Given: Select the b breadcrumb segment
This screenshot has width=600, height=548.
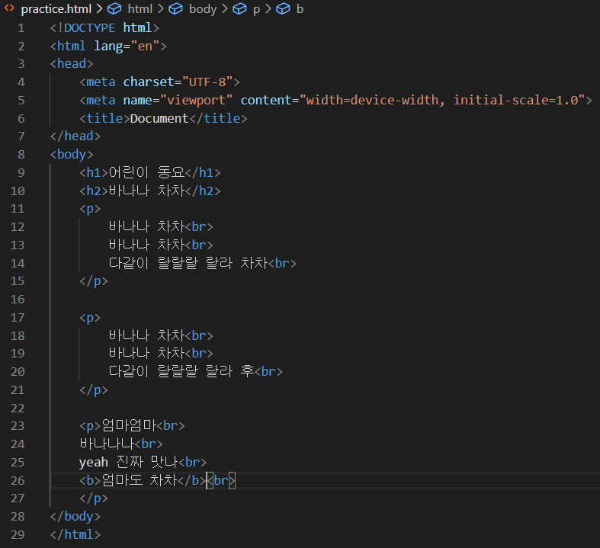Looking at the screenshot, I should 300,9.
